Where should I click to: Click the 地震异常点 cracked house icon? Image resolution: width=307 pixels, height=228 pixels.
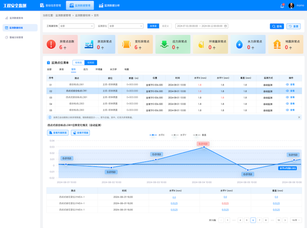tap(277, 44)
